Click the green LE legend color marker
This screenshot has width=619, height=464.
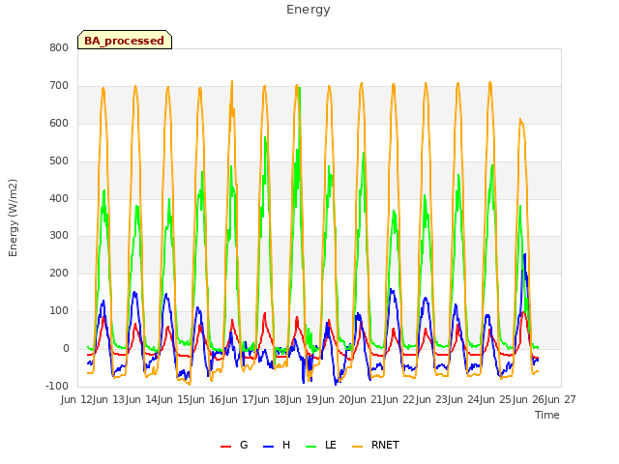pos(311,447)
